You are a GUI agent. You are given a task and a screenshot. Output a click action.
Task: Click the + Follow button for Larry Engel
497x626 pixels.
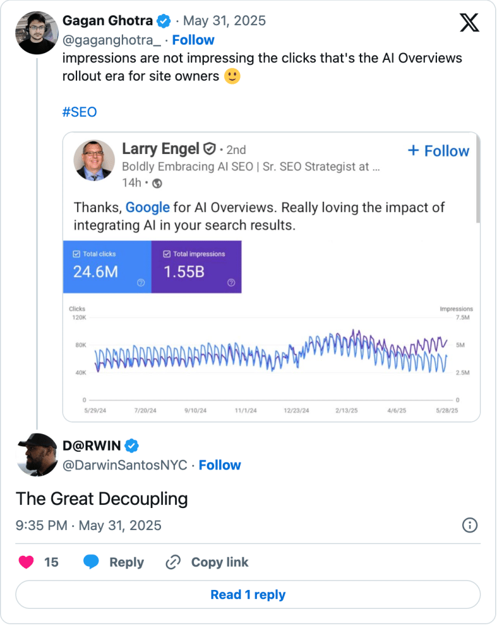pos(438,151)
